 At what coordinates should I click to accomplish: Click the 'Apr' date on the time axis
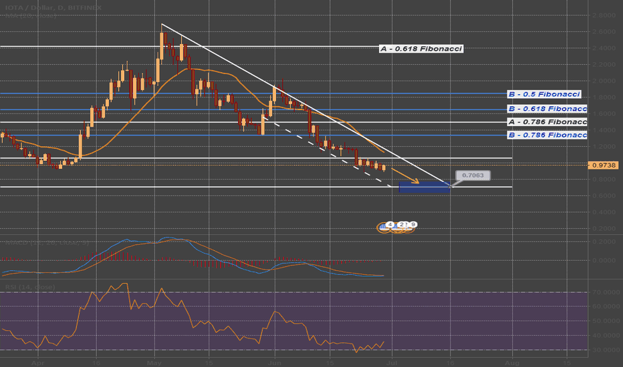pos(37,362)
